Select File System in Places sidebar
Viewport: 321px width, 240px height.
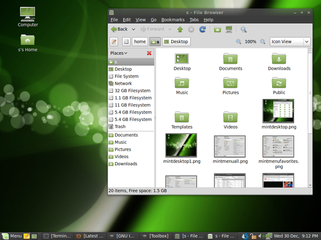click(131, 76)
